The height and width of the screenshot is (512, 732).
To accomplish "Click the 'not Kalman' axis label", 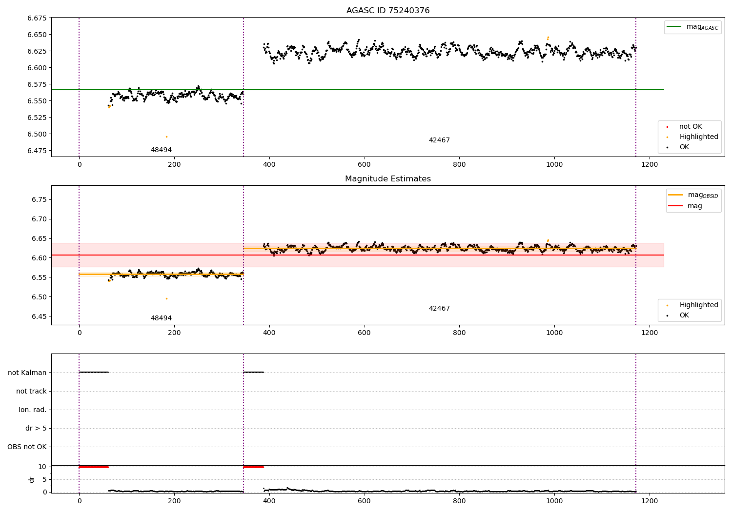I will coord(27,373).
